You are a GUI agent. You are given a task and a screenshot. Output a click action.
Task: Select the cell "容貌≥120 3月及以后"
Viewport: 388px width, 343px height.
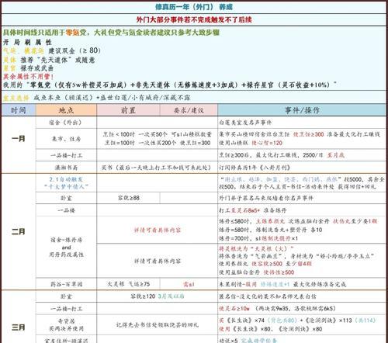158,296
